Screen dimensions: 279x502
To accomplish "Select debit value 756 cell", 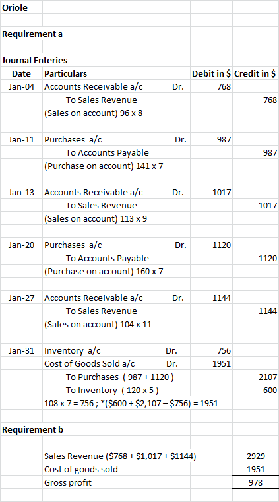I will [x=211, y=350].
